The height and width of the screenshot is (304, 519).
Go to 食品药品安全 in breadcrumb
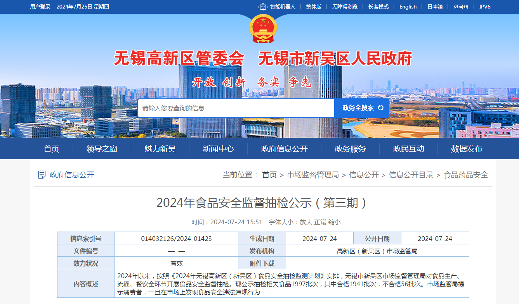click(x=466, y=175)
